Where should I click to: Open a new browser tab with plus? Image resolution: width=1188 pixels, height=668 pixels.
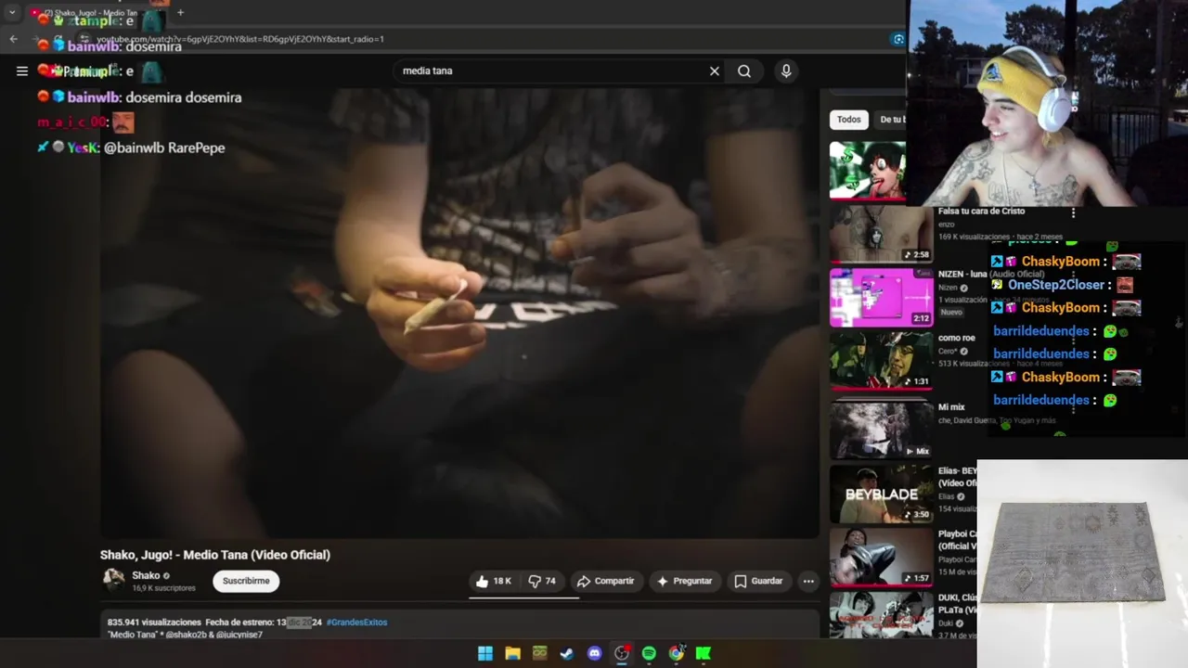[180, 13]
